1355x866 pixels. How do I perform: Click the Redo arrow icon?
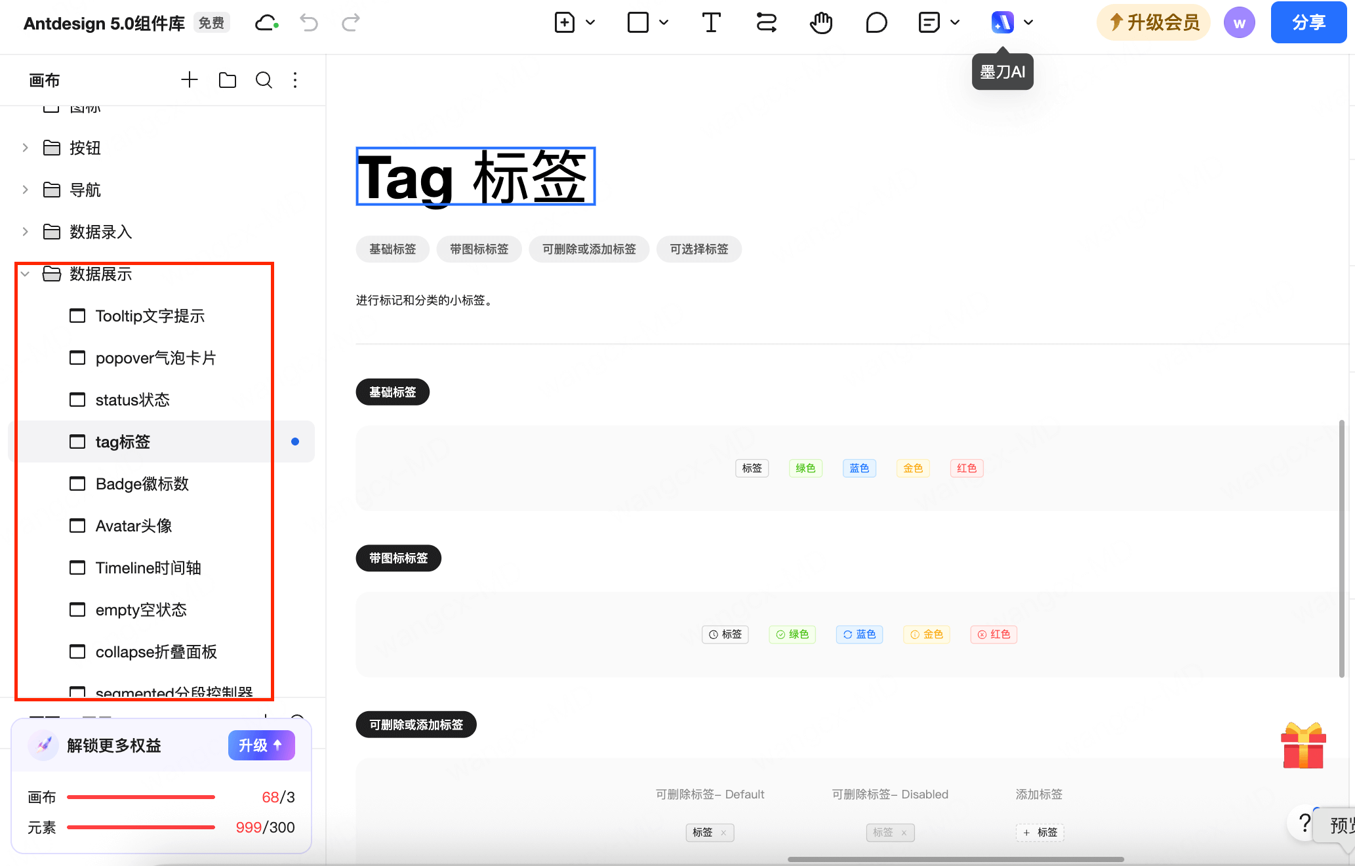[x=350, y=22]
